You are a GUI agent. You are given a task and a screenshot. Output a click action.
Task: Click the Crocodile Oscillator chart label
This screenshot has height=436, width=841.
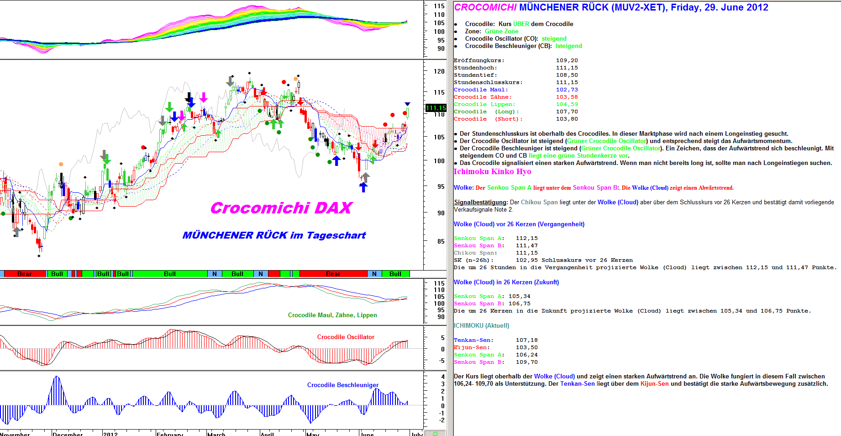point(346,337)
